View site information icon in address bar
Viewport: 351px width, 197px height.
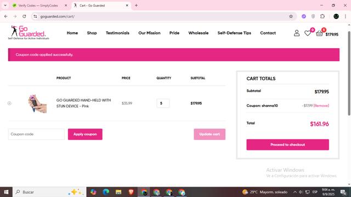point(35,16)
